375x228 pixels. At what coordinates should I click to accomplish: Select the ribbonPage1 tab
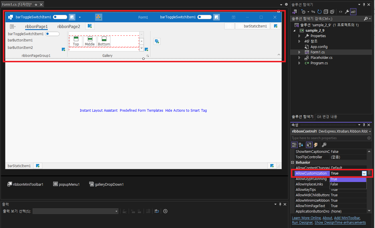tap(36, 27)
